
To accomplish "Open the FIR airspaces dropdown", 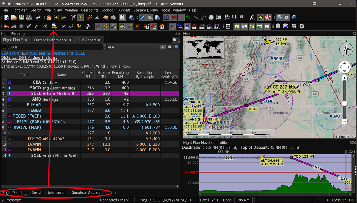I will (x=217, y=26).
